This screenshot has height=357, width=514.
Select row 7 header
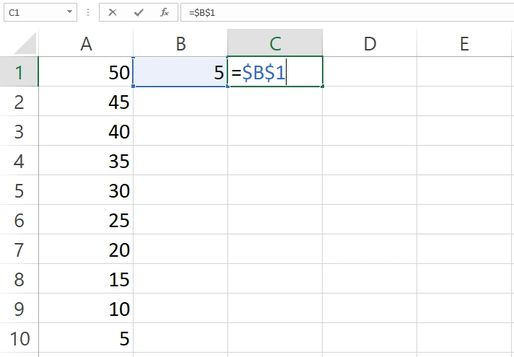pyautogui.click(x=19, y=249)
